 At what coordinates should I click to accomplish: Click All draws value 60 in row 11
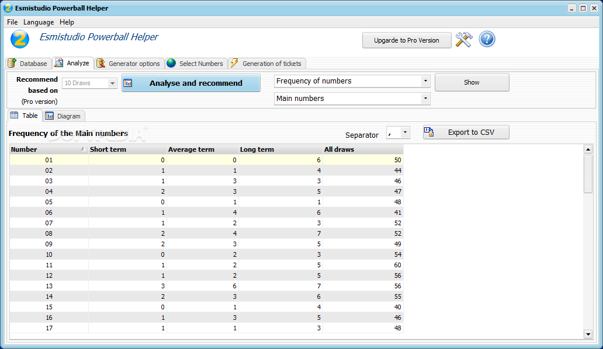(397, 265)
